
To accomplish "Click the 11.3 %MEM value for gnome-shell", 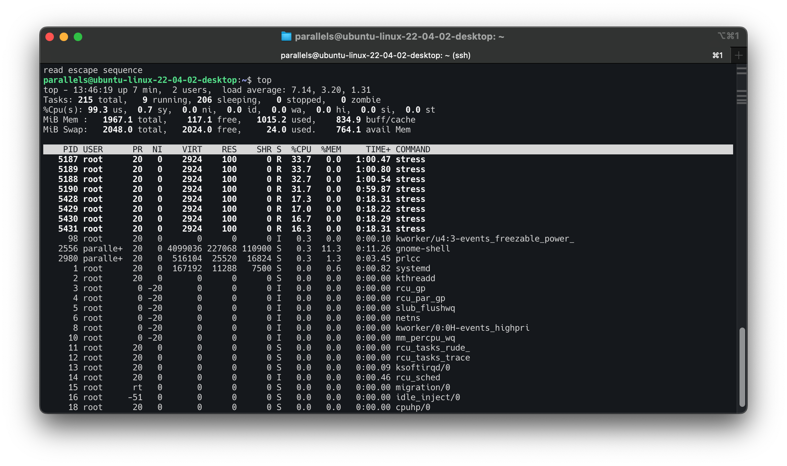I will point(331,249).
